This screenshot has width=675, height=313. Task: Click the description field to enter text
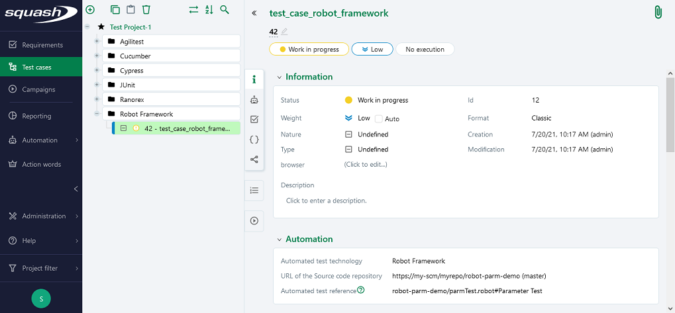[x=326, y=201]
